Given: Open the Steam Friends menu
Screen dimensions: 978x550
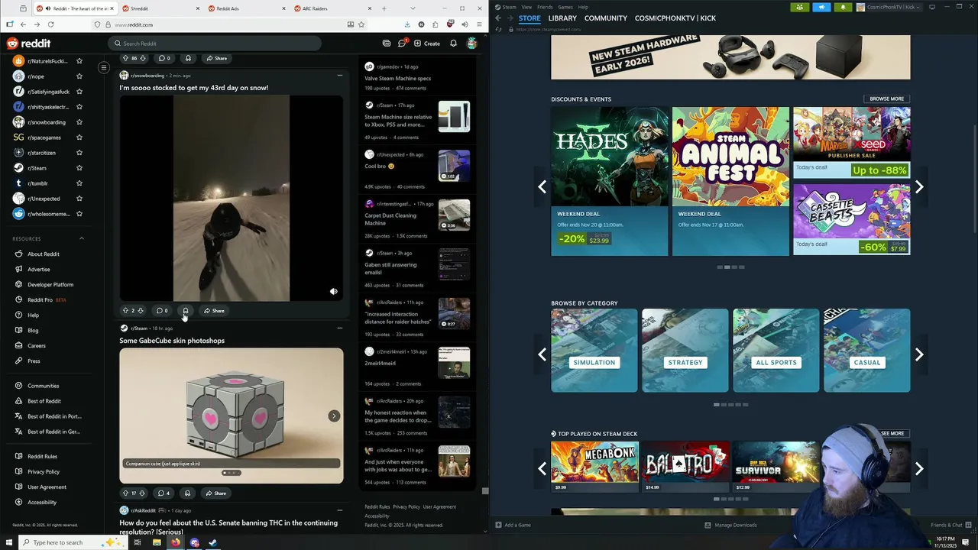Looking at the screenshot, I should pyautogui.click(x=545, y=7).
